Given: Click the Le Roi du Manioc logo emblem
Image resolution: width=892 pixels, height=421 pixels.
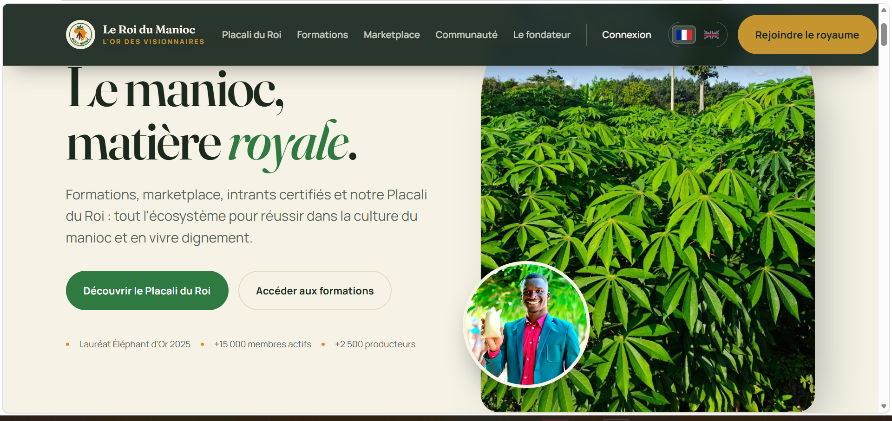Looking at the screenshot, I should pyautogui.click(x=80, y=35).
